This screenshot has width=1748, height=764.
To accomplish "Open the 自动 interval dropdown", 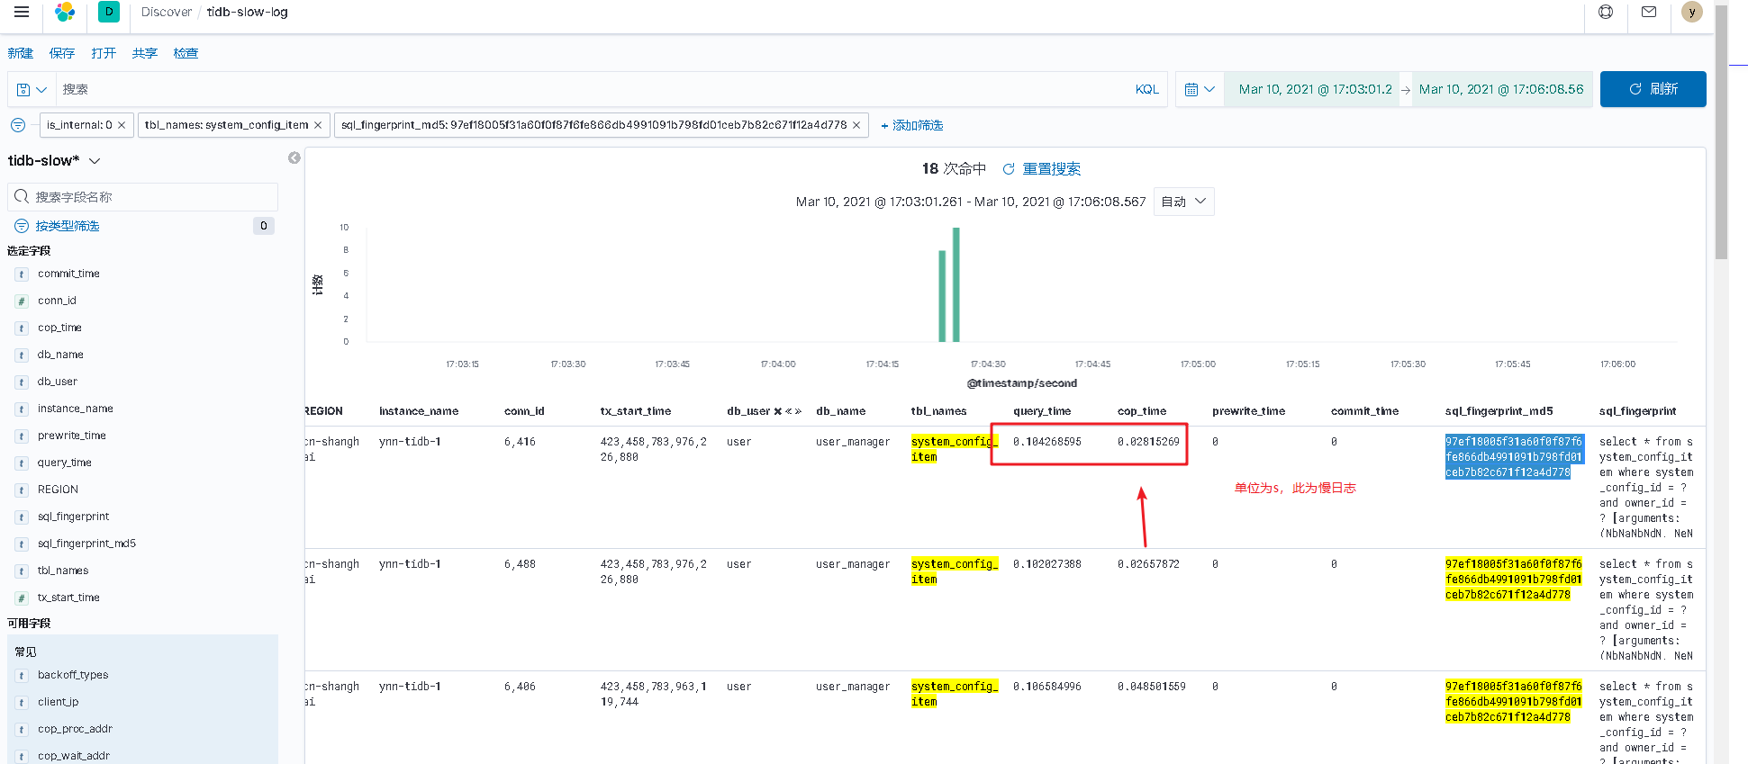I will tap(1183, 202).
